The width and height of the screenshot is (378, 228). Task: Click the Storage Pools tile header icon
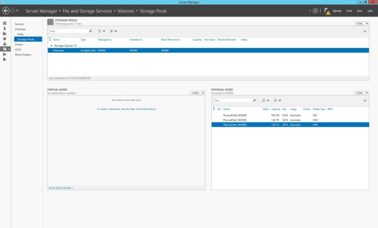coord(50,22)
